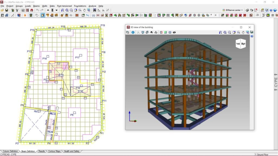Click the red magnet snap icon

pos(32,10)
